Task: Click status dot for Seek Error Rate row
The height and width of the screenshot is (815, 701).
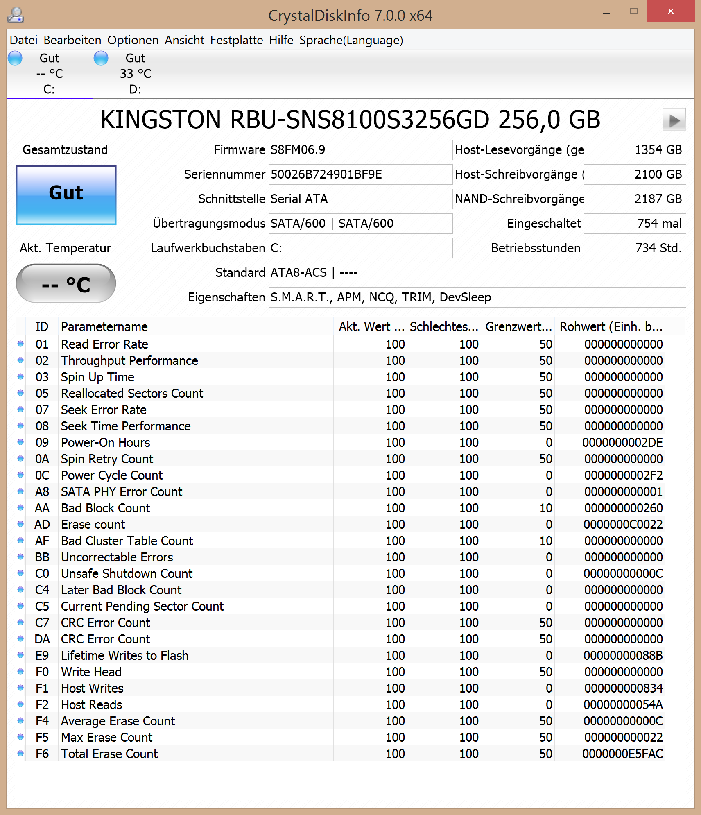Action: tap(20, 410)
